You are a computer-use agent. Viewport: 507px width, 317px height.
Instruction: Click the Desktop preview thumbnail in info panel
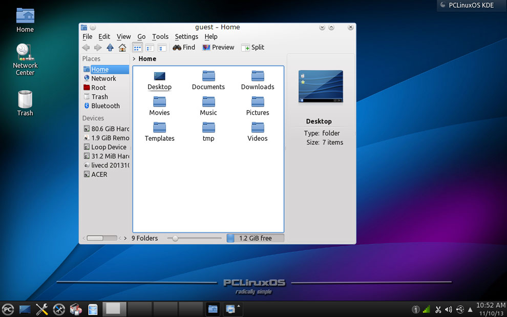click(x=321, y=87)
